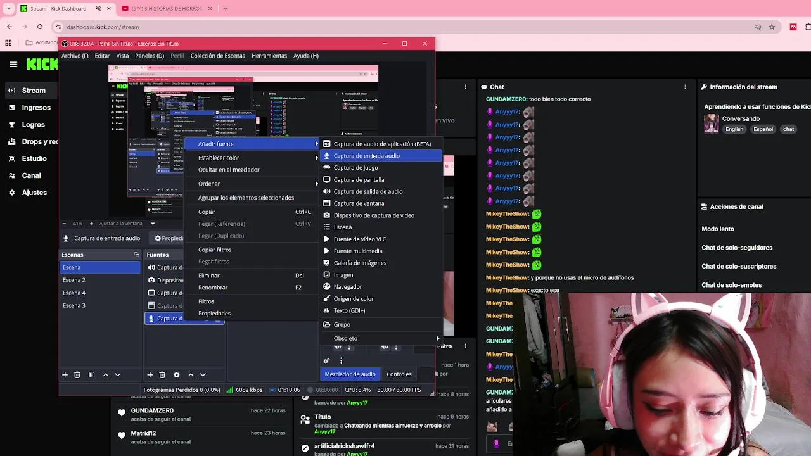Viewport: 811px width, 456px height.
Task: Open three-dot menu left of Chat panel
Action: pos(466,87)
